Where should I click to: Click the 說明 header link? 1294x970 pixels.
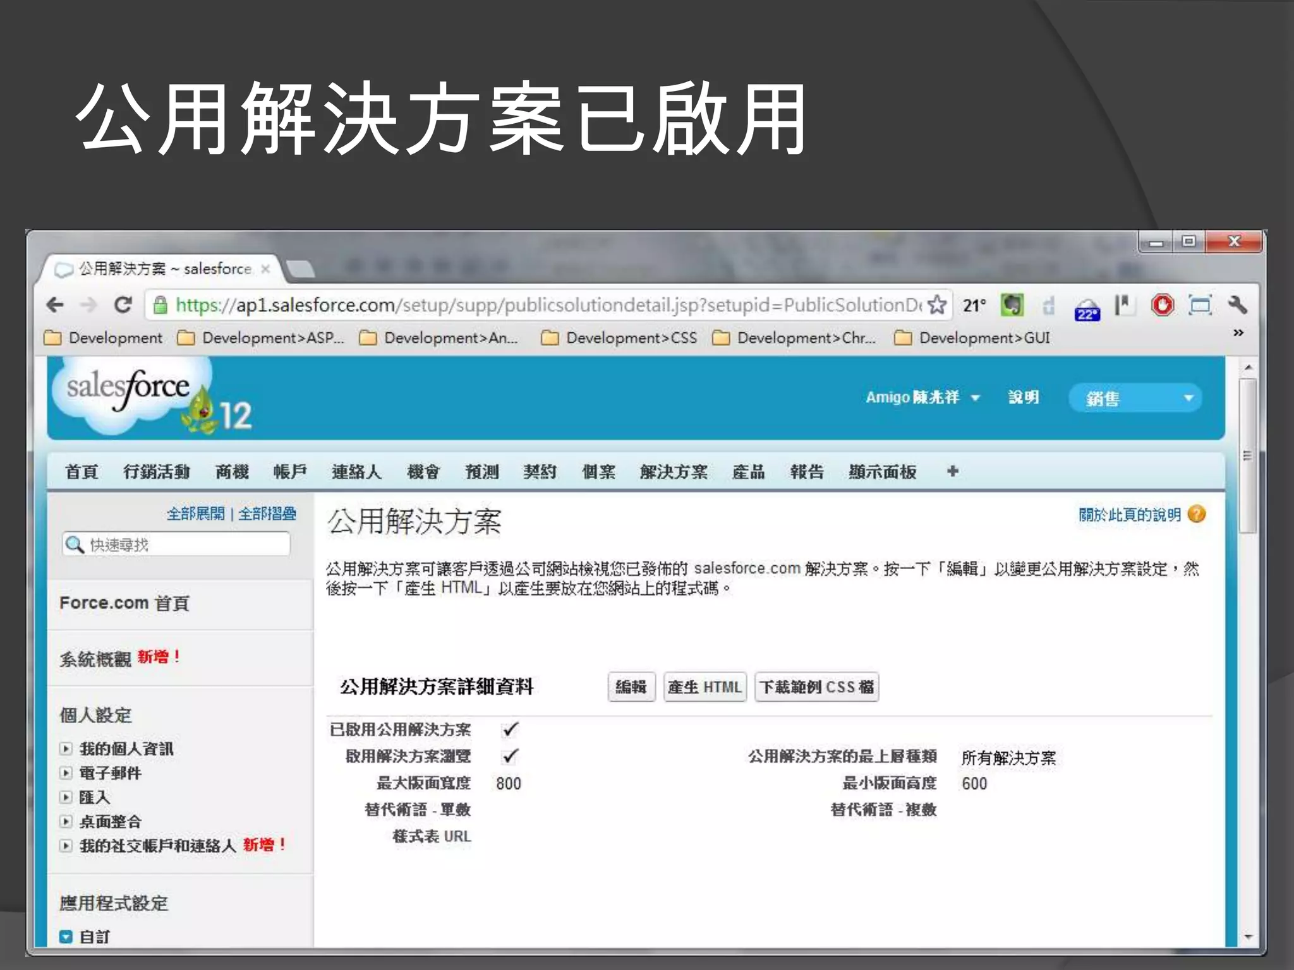(x=1024, y=397)
